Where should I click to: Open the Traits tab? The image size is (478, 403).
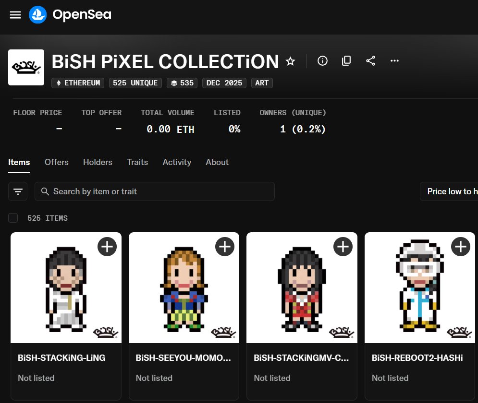137,162
